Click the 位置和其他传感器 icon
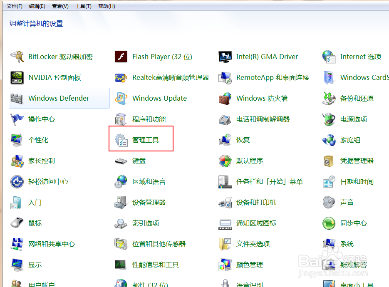Viewport: 389px width, 287px height. coord(121,244)
